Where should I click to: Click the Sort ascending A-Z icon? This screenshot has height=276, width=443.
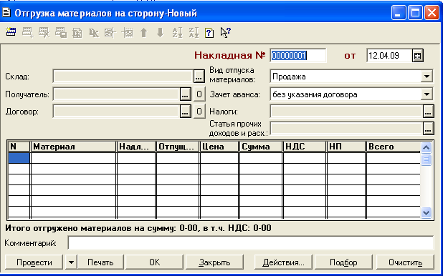point(177,32)
